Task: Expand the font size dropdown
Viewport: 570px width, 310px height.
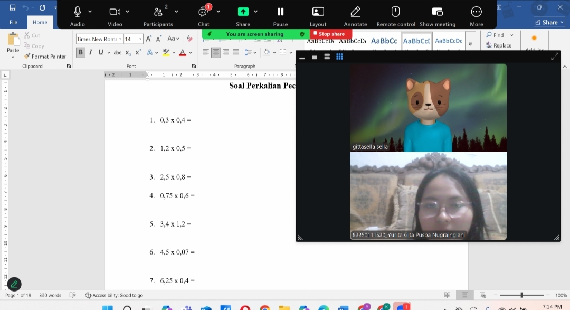Action: click(x=140, y=39)
